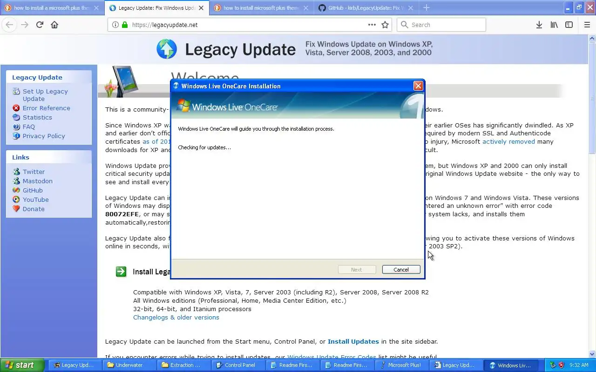Go back with the browser back arrow
The image size is (596, 372).
[x=9, y=25]
